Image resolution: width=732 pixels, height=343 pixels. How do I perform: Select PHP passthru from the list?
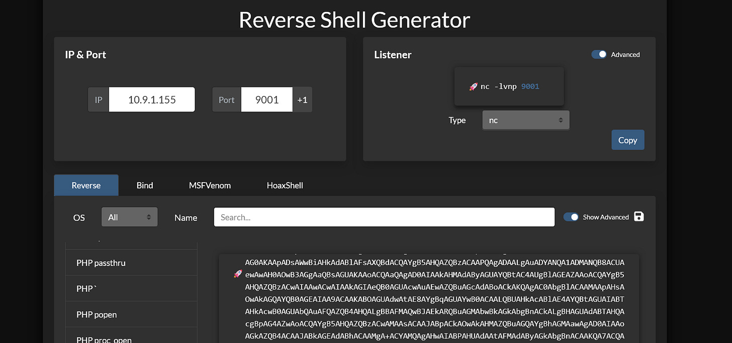[131, 263]
